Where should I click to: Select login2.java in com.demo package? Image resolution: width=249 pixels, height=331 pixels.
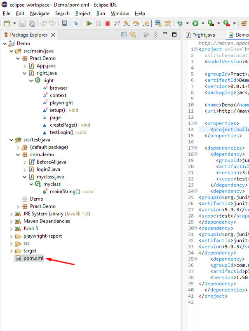click(48, 169)
